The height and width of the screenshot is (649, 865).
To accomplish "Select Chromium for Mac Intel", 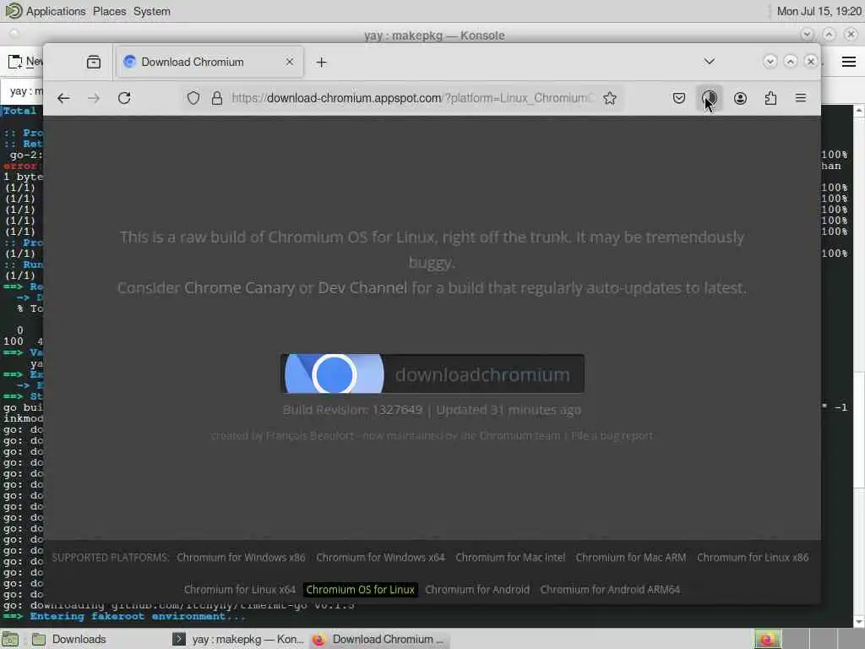I will (510, 558).
